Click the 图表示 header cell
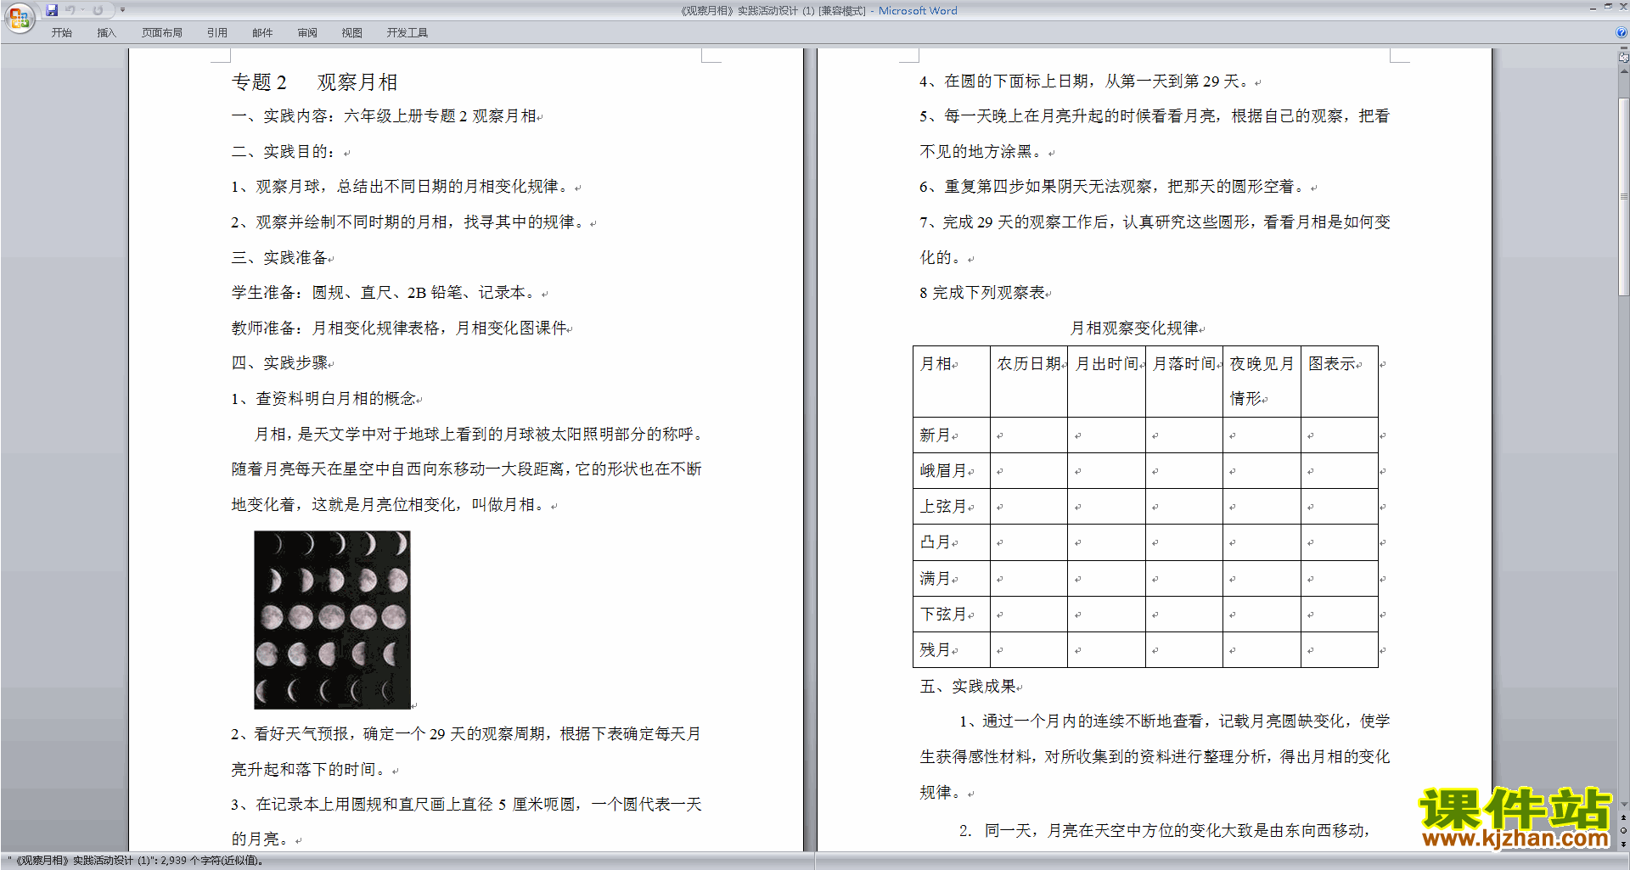 1340,381
